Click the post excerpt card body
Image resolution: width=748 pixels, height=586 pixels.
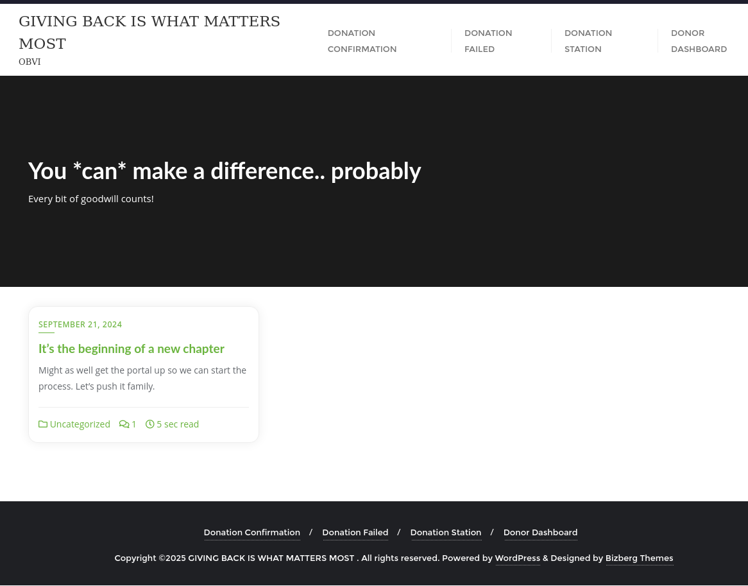coord(142,378)
